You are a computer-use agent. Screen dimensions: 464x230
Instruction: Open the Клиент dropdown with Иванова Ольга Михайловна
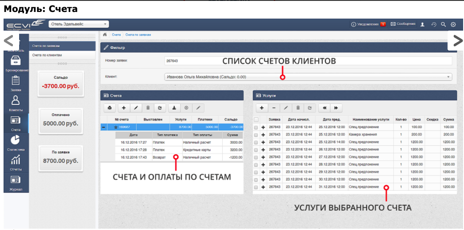click(308, 77)
